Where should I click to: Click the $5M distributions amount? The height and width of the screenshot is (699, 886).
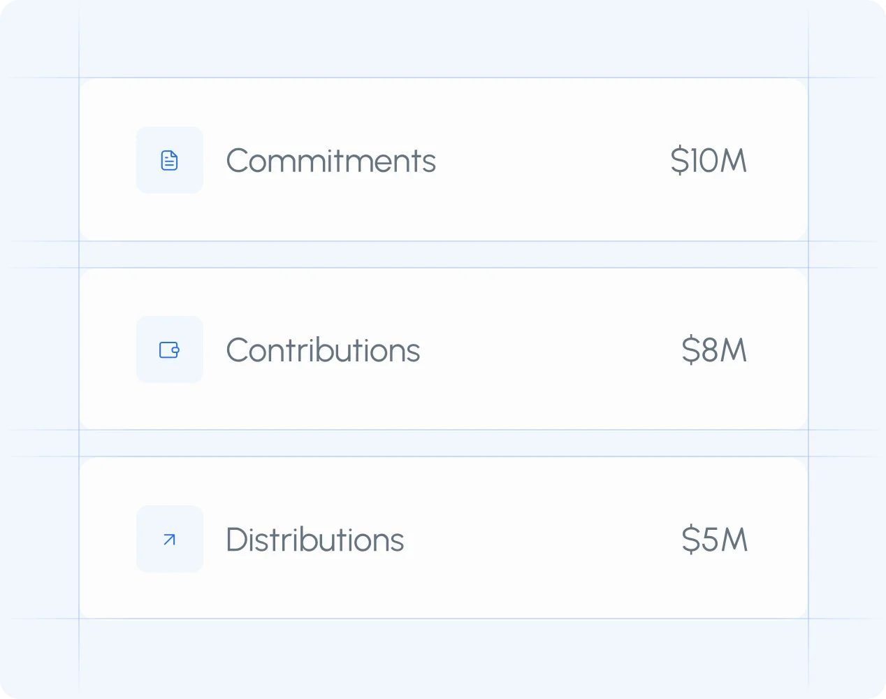point(714,540)
